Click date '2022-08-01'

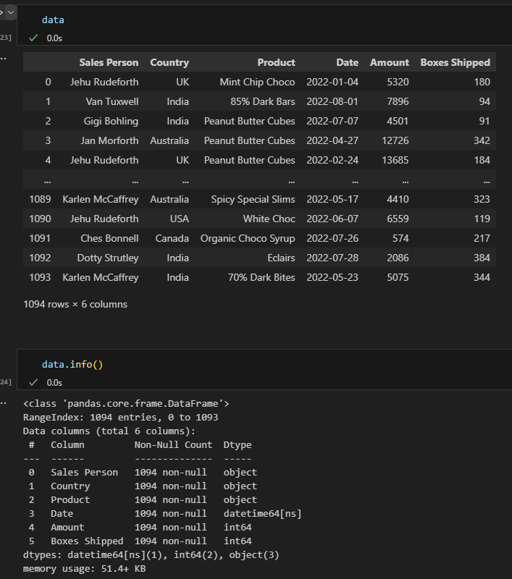tap(332, 101)
